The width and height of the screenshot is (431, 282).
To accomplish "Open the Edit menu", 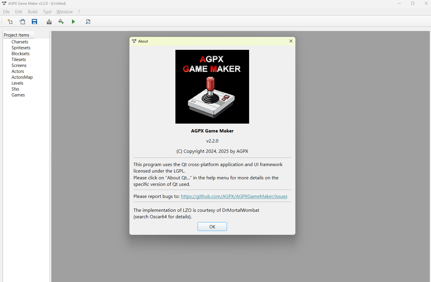I will [19, 12].
